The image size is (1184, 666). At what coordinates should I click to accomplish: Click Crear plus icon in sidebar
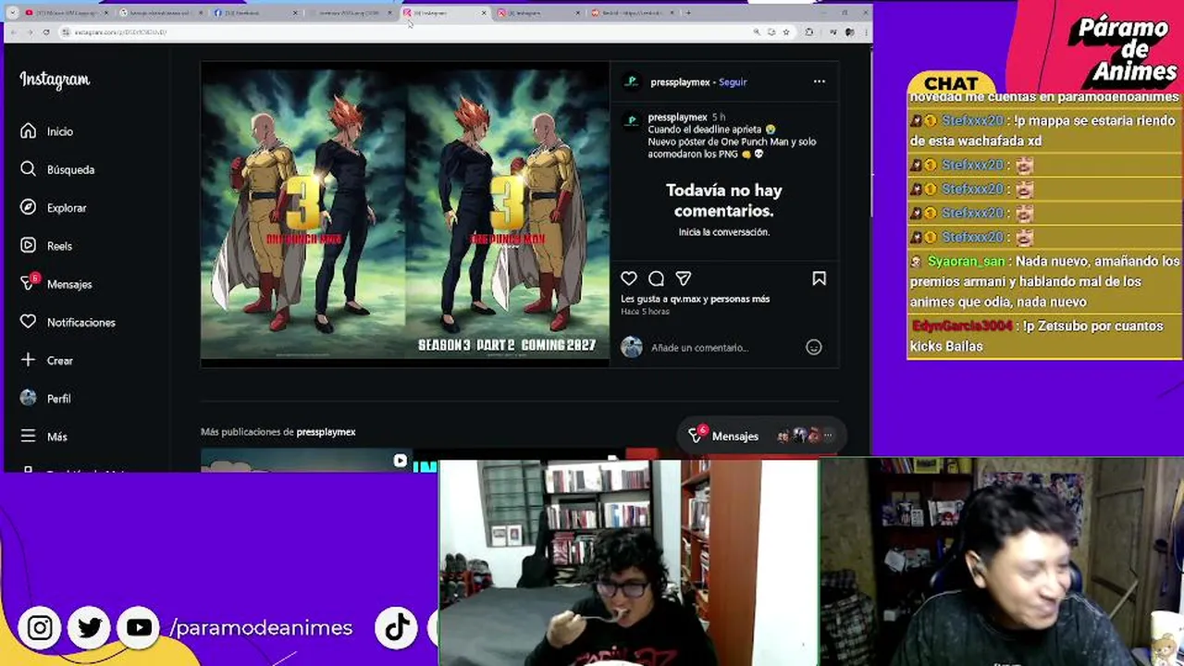29,360
